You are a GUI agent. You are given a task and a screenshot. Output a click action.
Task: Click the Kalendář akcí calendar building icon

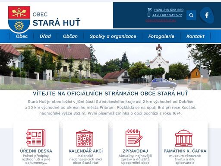click(85, 138)
